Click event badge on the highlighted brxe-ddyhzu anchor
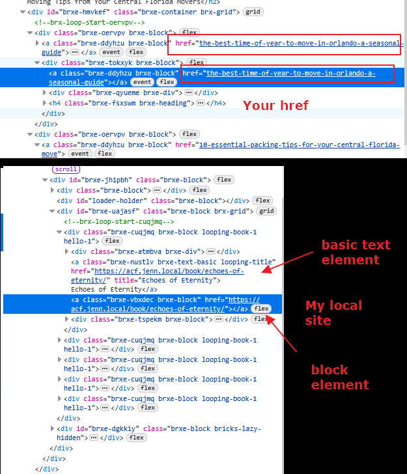The height and width of the screenshot is (474, 407). [142, 82]
